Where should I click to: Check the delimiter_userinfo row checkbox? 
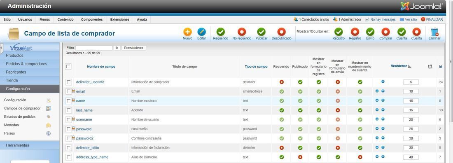click(68, 82)
